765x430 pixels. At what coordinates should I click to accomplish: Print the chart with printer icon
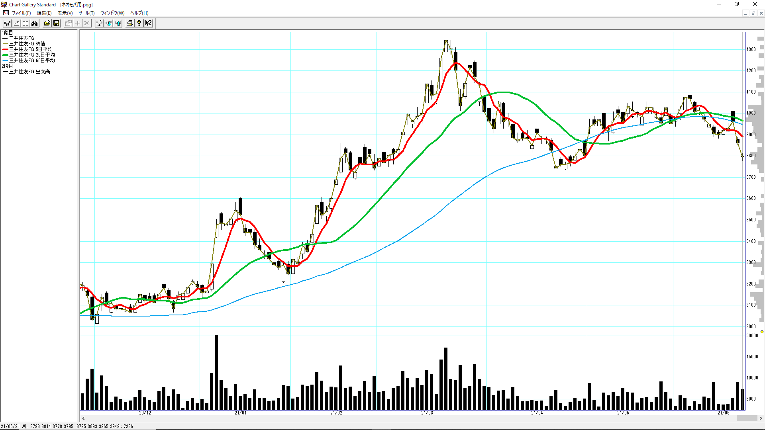(x=130, y=23)
